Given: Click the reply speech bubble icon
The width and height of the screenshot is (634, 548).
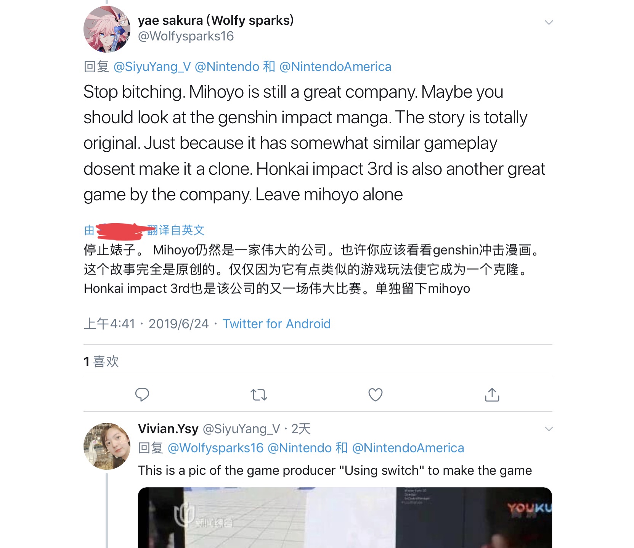Looking at the screenshot, I should [142, 395].
